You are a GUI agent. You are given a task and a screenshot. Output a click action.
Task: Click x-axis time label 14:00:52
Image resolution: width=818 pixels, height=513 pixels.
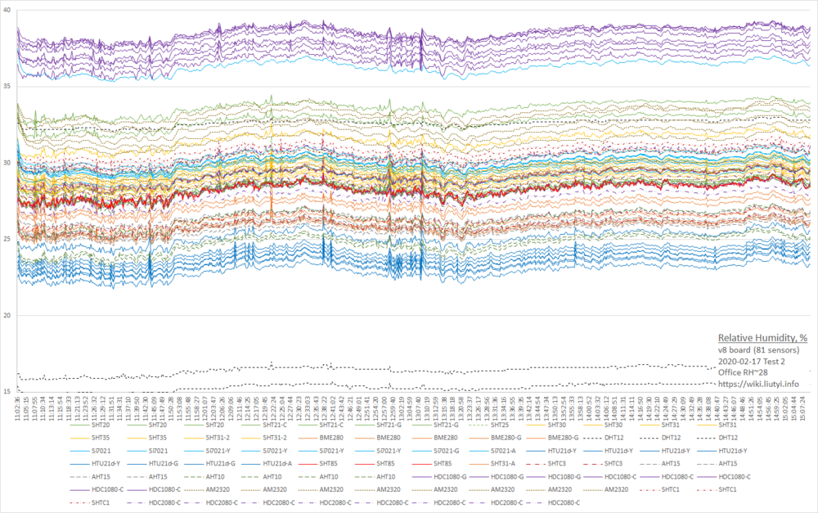tap(588, 408)
